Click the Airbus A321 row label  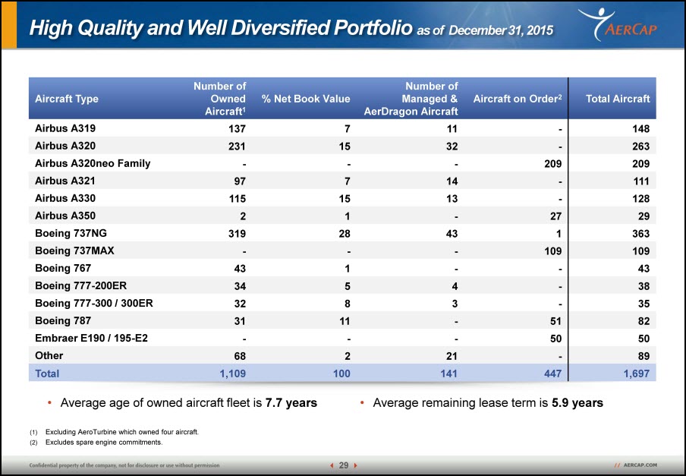click(x=65, y=181)
